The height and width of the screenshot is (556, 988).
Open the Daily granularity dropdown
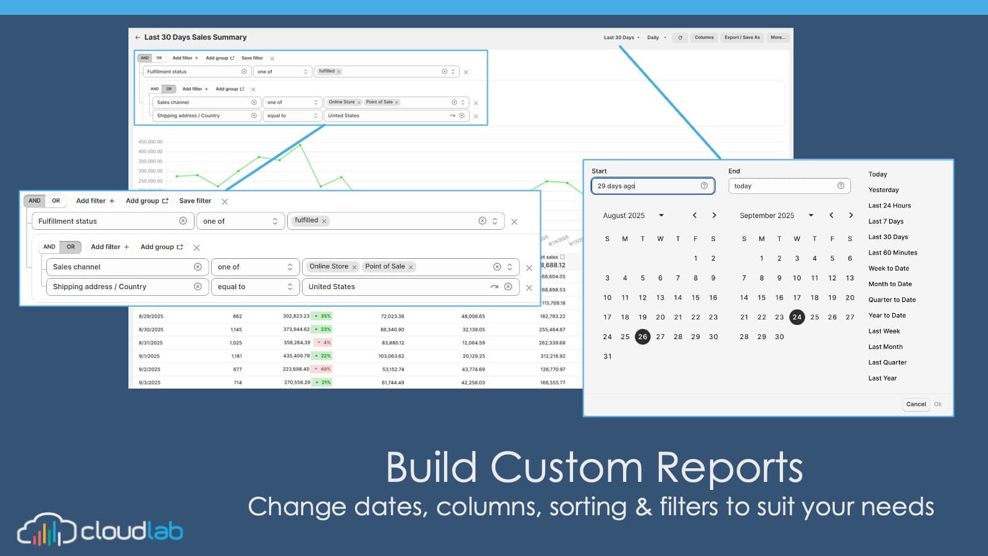656,38
